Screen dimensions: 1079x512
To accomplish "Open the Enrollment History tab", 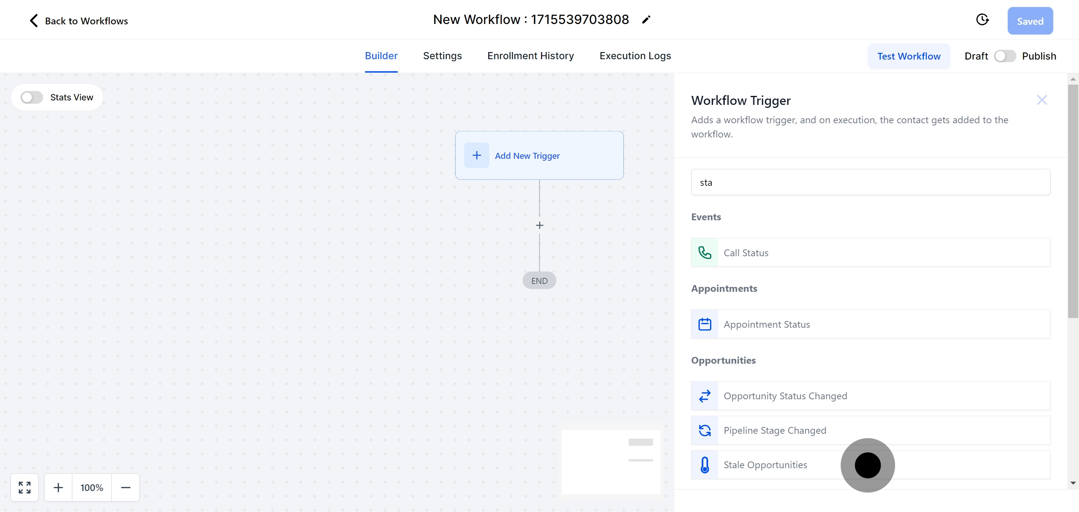I will pyautogui.click(x=530, y=56).
